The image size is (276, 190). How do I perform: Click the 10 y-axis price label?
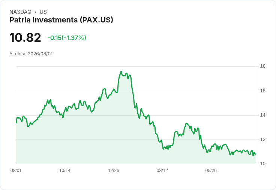262,164
